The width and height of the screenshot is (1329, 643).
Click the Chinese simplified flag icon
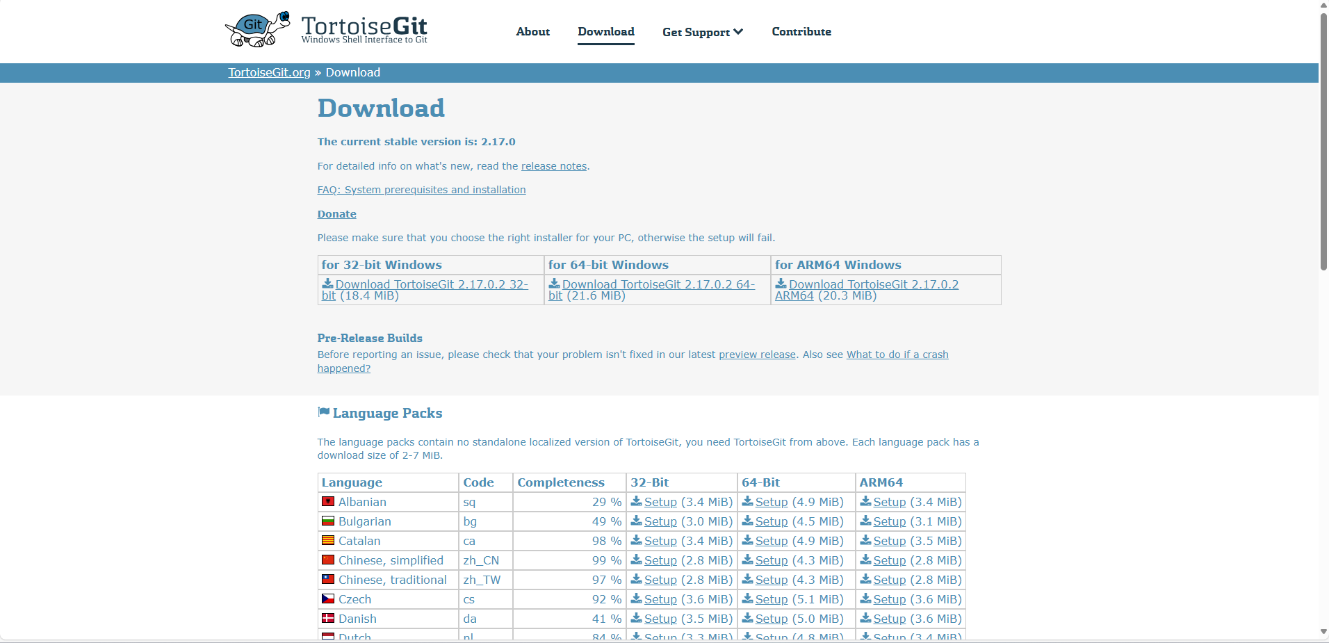pyautogui.click(x=328, y=560)
